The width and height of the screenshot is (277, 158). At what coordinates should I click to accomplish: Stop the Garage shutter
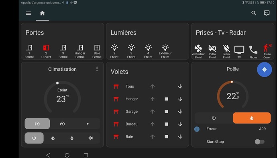coord(166,112)
